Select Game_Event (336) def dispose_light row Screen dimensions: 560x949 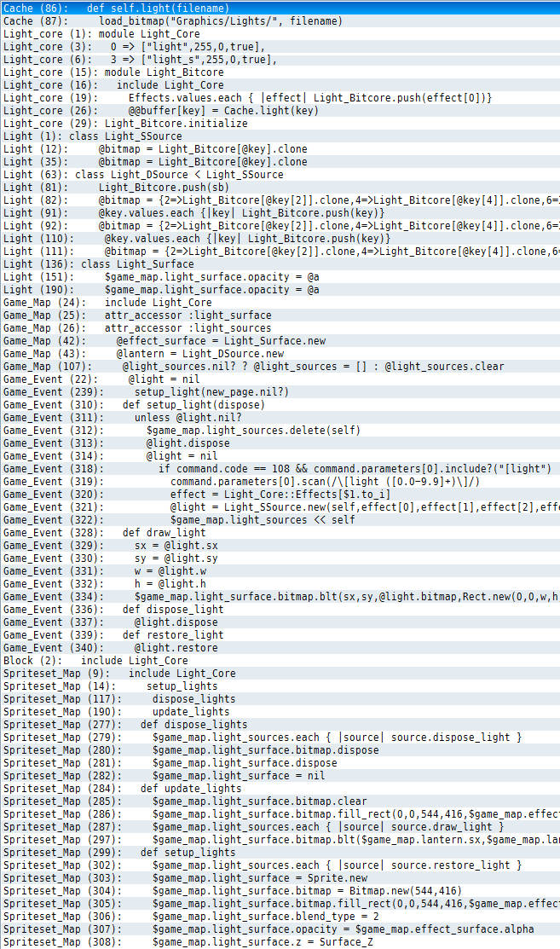(x=280, y=610)
